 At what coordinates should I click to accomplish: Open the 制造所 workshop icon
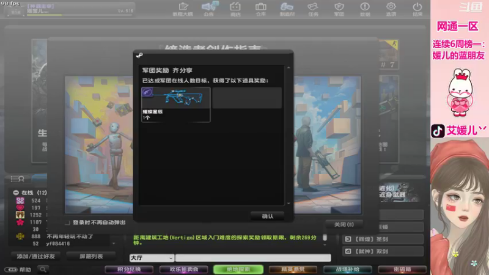point(287,9)
